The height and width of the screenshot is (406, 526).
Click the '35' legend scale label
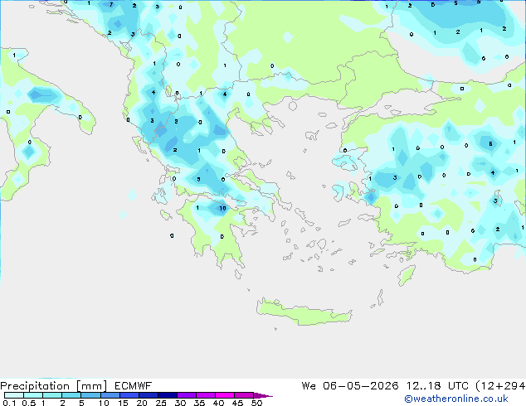point(199,403)
